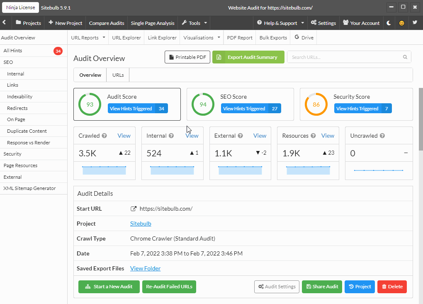Select Page Resources in sidebar
423x304 pixels.
[x=34, y=165]
